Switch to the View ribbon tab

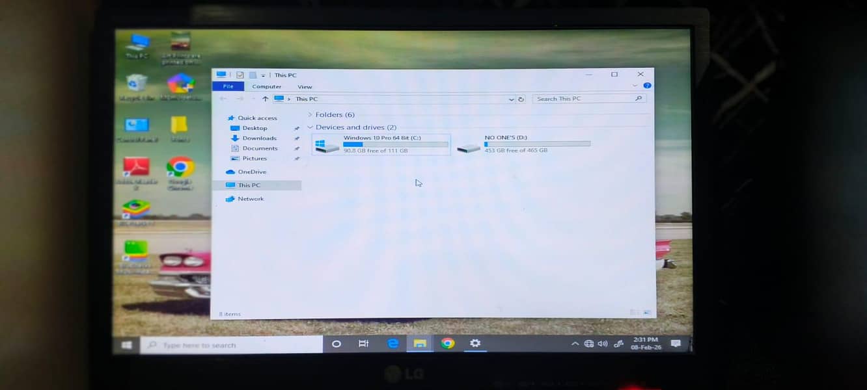[305, 86]
